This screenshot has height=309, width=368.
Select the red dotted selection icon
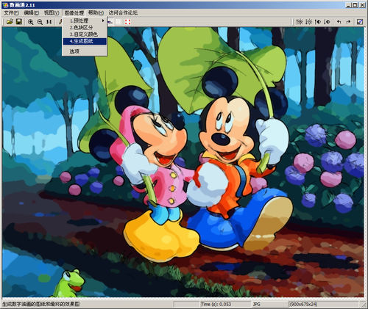coord(127,22)
